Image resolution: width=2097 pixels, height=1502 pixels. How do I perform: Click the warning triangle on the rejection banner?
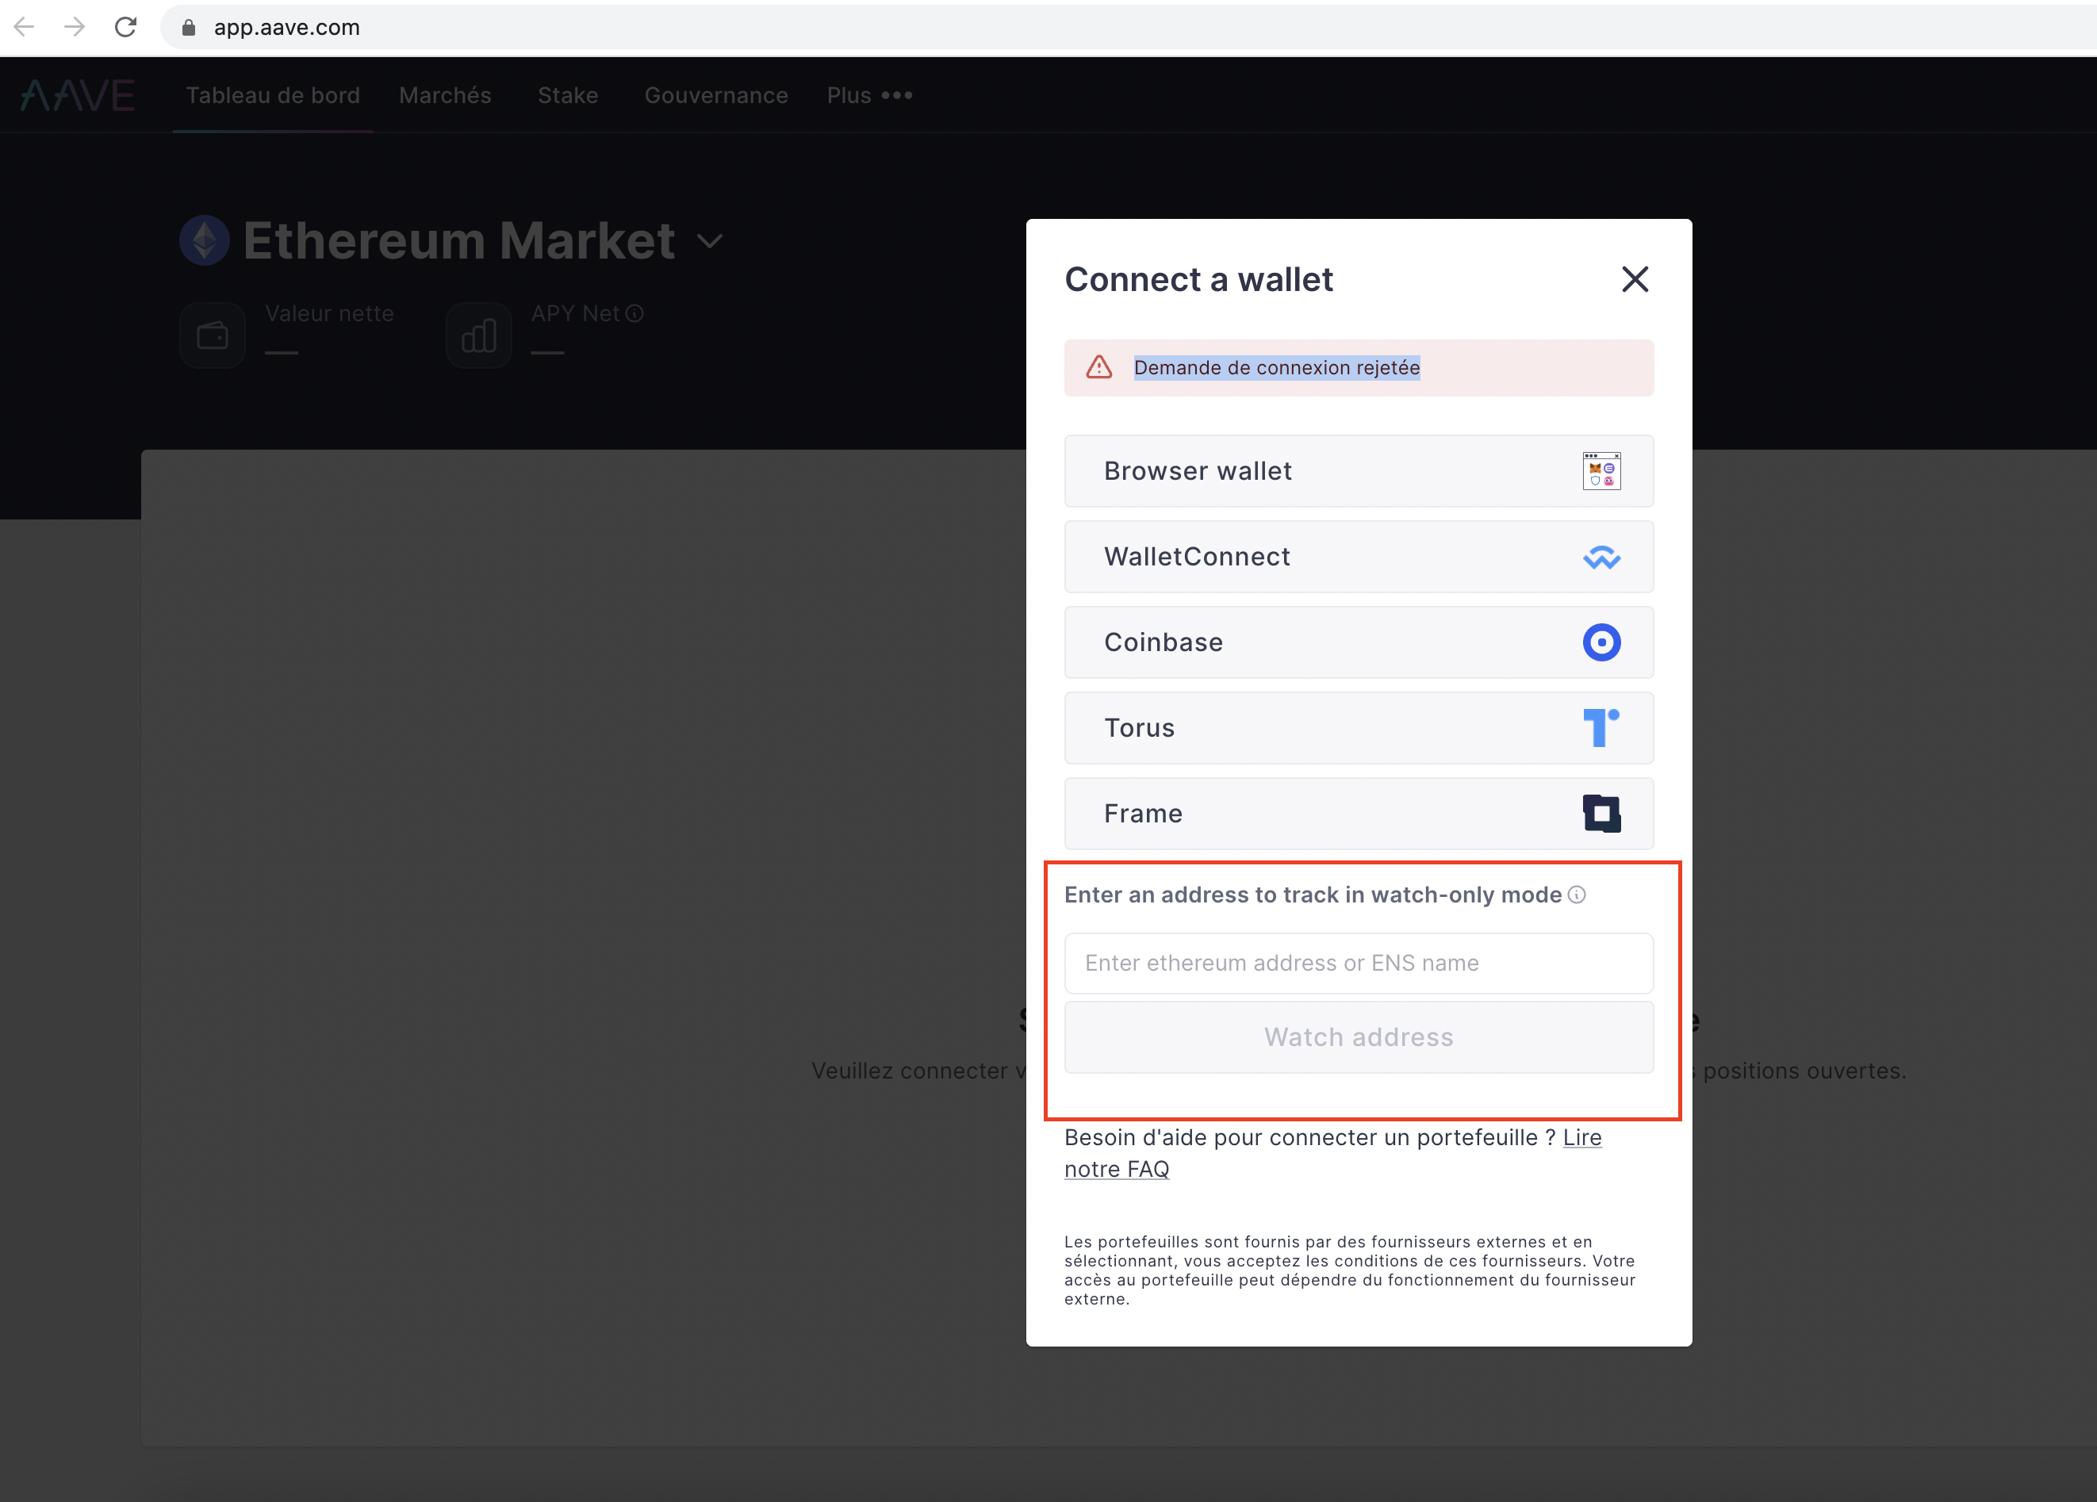click(x=1098, y=367)
